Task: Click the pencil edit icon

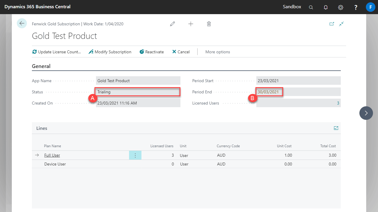Action: coord(172,24)
